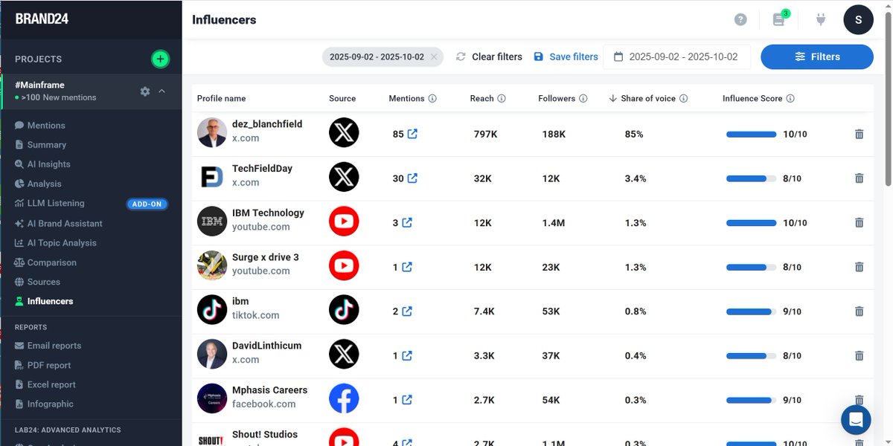
Task: Click TechFieldDay profile name
Action: (x=262, y=168)
